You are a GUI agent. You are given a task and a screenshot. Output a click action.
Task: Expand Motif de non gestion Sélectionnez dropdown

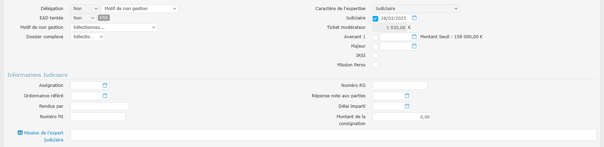click(114, 27)
